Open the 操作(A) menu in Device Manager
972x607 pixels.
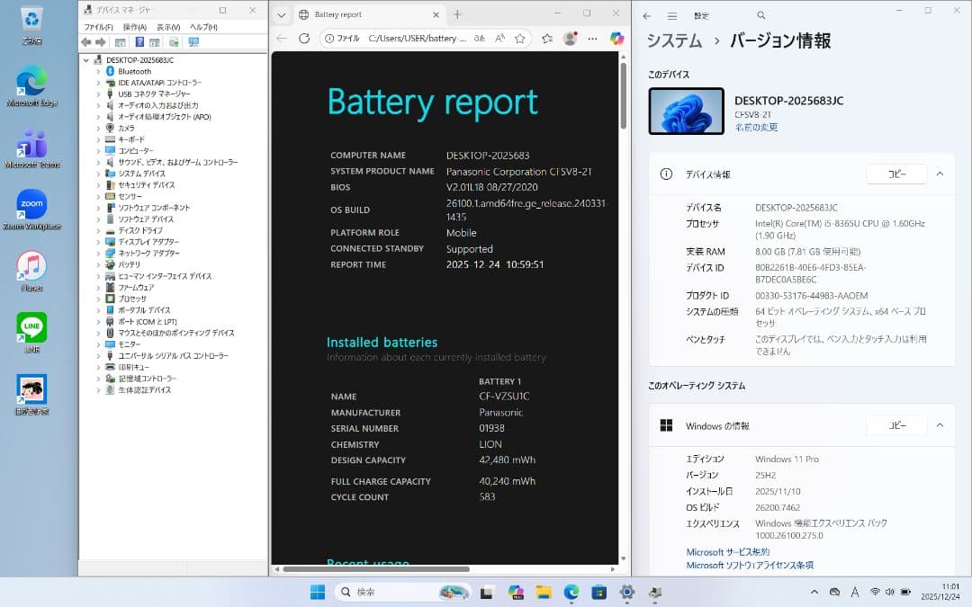tap(134, 27)
